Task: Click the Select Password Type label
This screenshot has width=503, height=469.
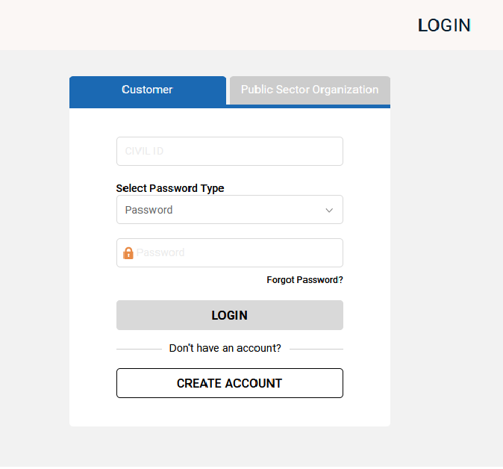Action: point(170,188)
